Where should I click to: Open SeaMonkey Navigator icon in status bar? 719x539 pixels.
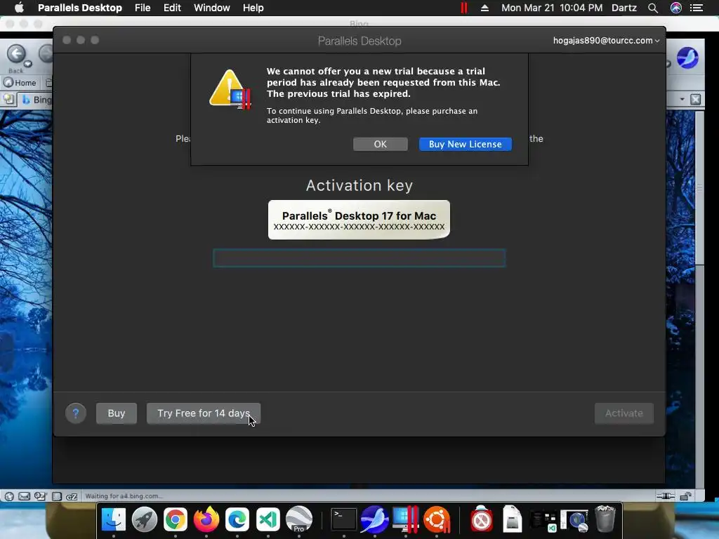(9, 496)
